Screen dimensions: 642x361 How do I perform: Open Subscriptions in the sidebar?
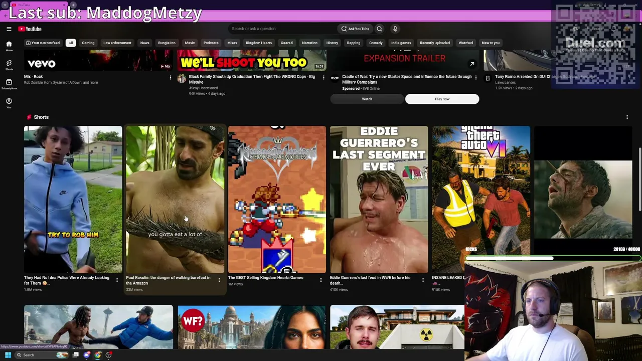pos(9,84)
